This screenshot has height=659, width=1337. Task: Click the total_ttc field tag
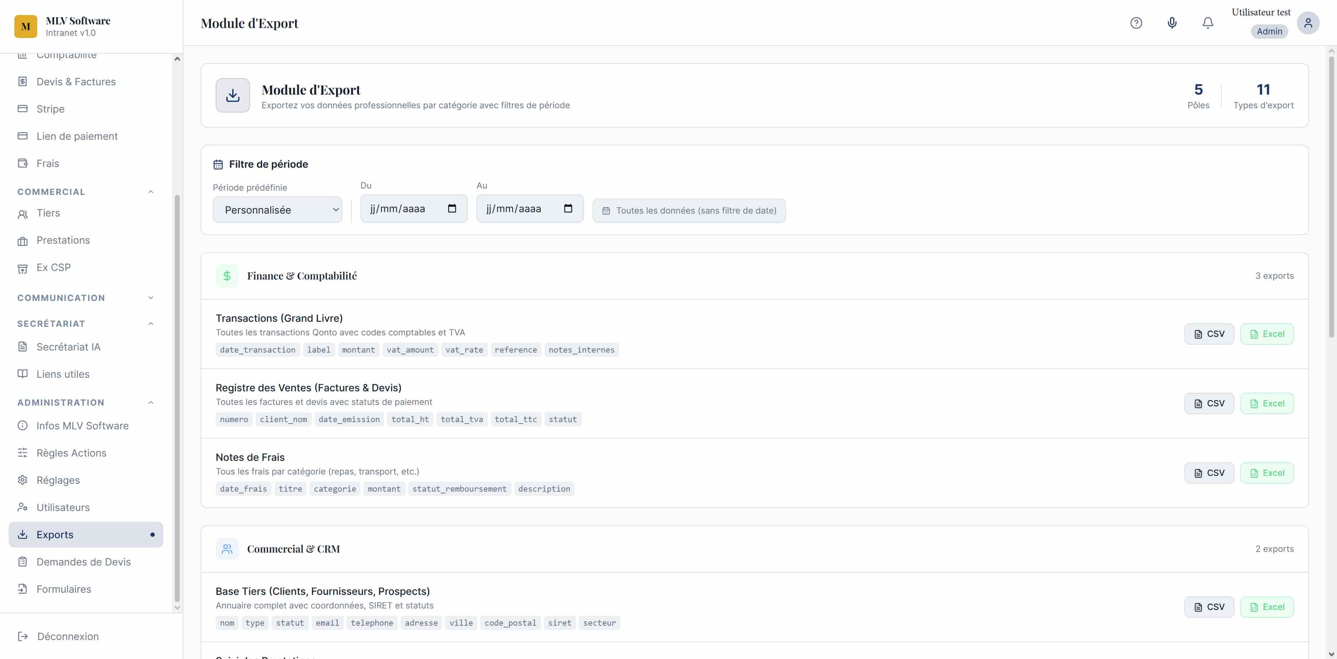[516, 420]
